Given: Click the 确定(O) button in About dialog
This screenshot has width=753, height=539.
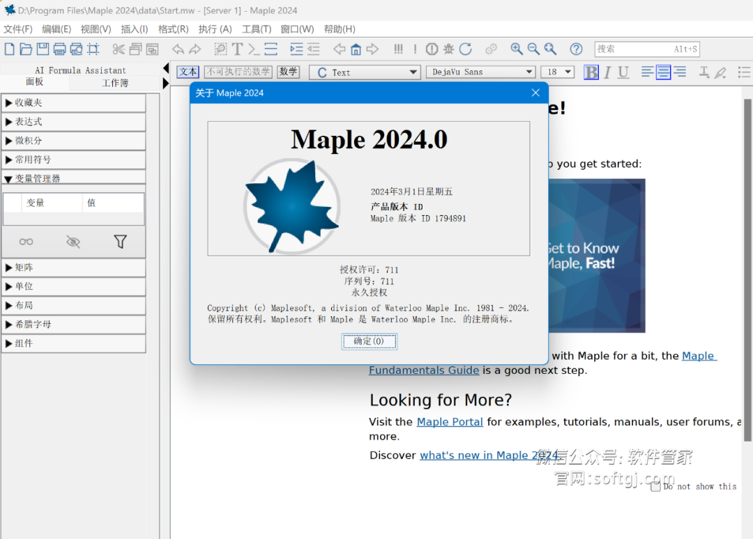Looking at the screenshot, I should pyautogui.click(x=370, y=341).
